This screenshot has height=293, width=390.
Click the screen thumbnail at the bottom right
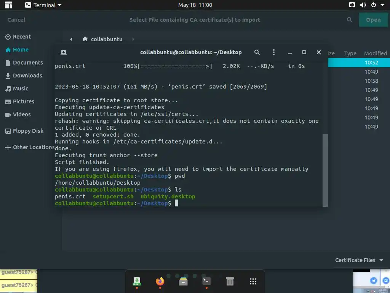tap(371, 281)
